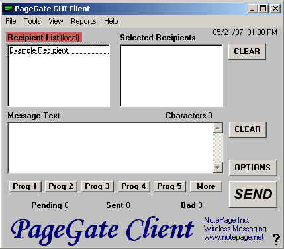Click the Sent 0 counter
The width and height of the screenshot is (284, 249).
click(118, 205)
